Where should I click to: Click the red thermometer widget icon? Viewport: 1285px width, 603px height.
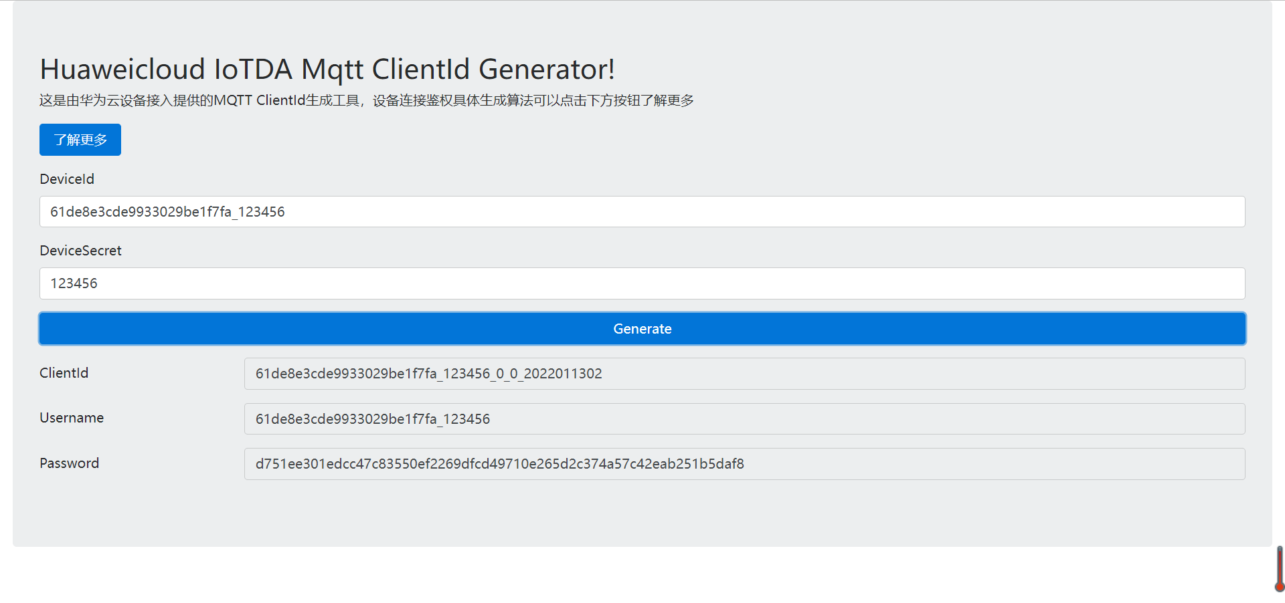(x=1279, y=569)
